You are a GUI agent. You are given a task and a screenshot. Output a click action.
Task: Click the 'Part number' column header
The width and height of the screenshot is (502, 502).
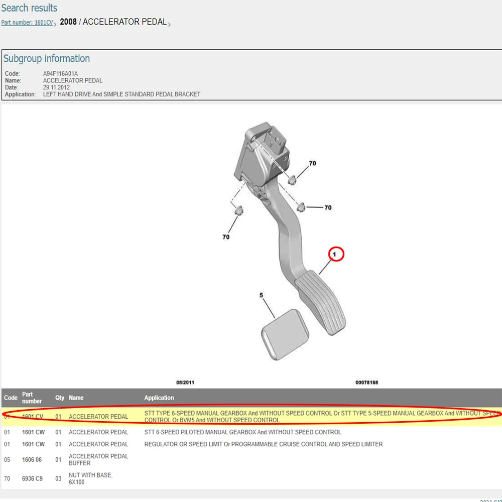[32, 398]
